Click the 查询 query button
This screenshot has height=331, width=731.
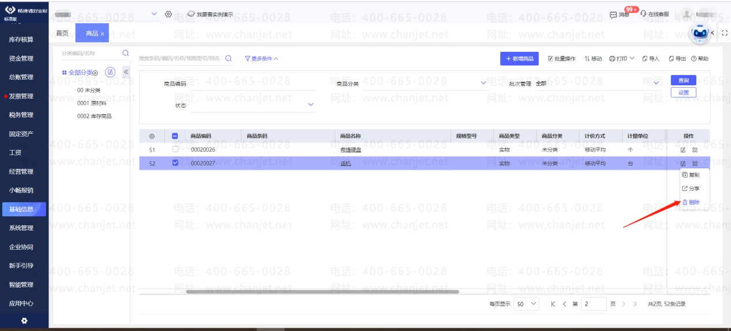click(683, 80)
